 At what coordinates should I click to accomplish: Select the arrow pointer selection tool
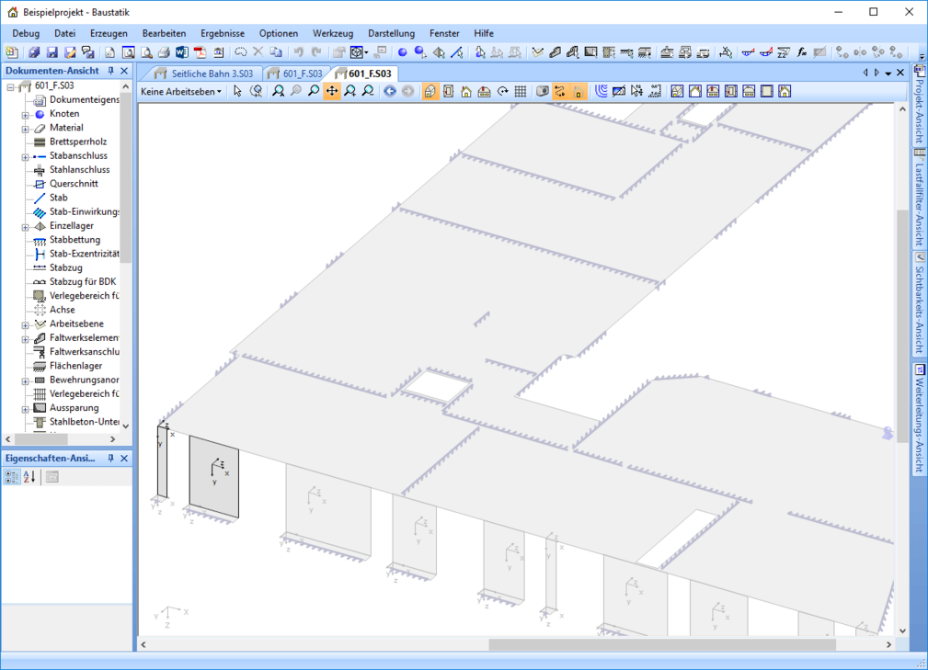point(237,91)
